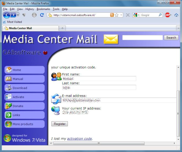This screenshot has height=152, width=182.
Task: Click the stop loading X icon
Action: point(128,15)
